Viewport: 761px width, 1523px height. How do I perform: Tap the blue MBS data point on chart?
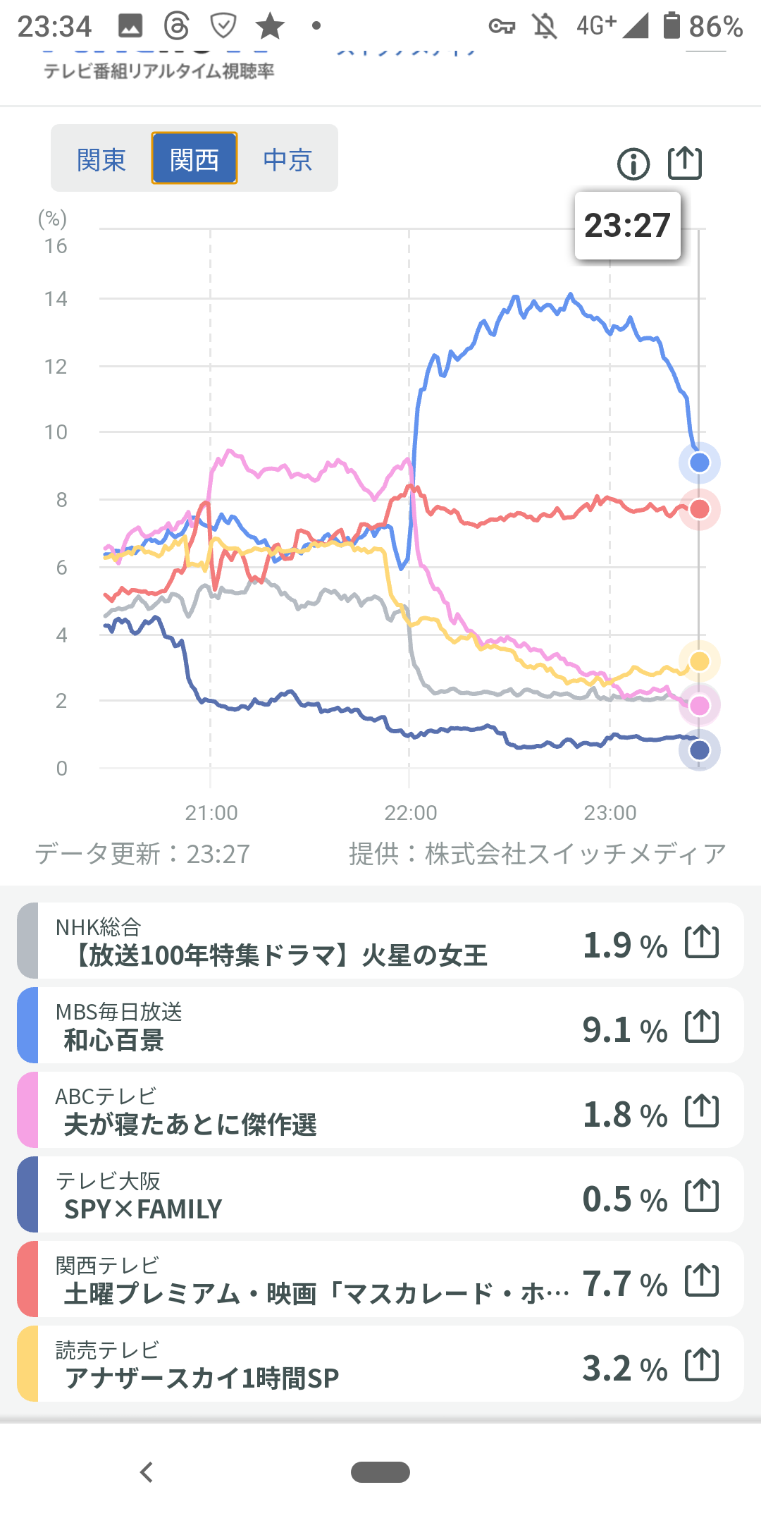699,463
